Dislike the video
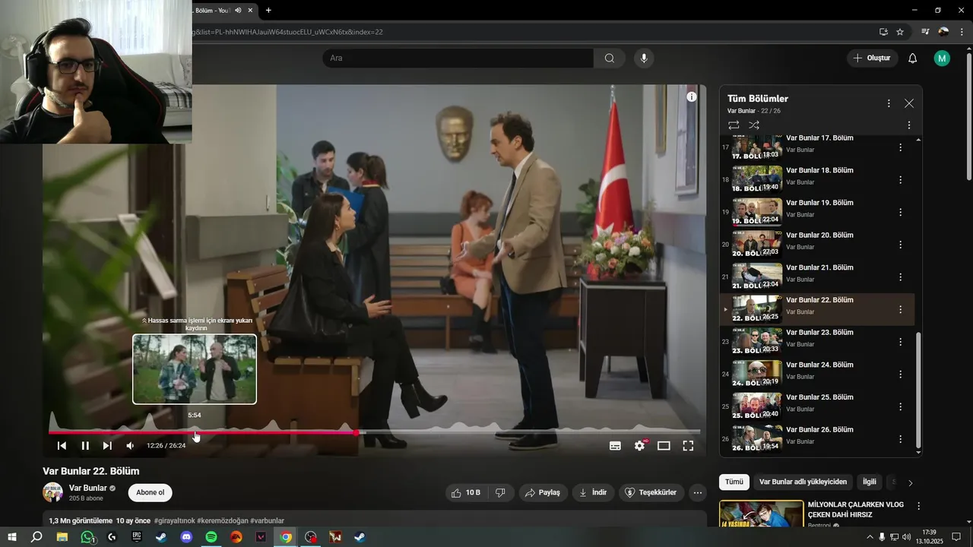Image resolution: width=973 pixels, height=547 pixels. pyautogui.click(x=500, y=492)
